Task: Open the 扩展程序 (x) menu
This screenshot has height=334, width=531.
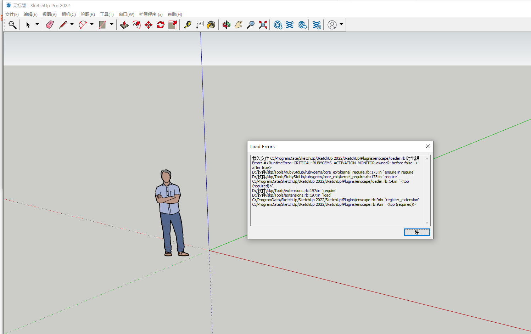Action: point(151,15)
